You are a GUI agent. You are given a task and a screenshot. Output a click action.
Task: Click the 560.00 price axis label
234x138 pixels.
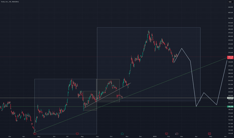[230, 18]
